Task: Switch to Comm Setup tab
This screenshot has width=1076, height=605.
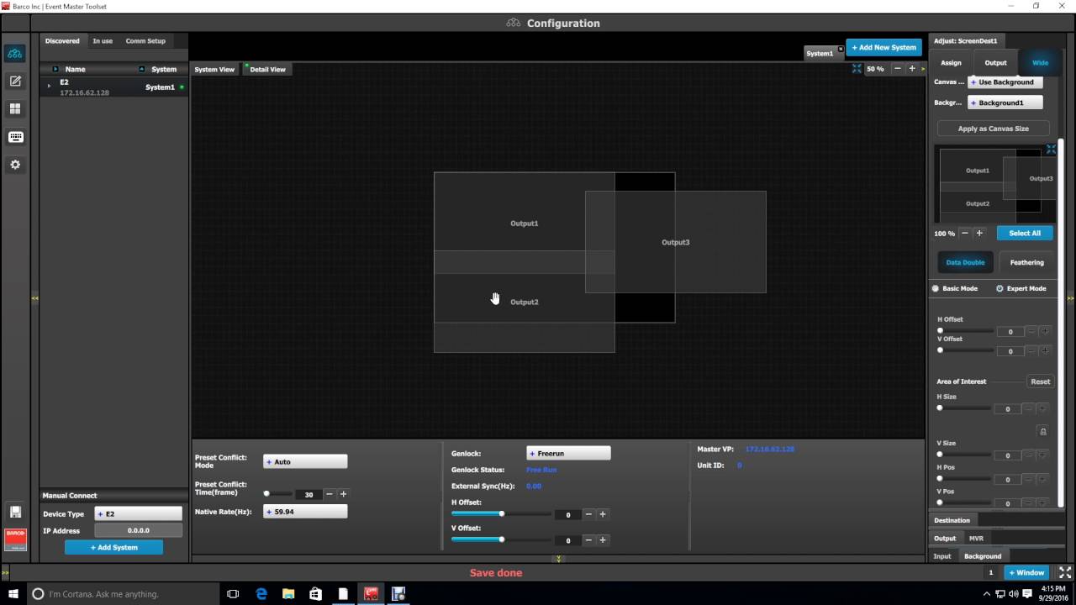Action: pos(145,40)
